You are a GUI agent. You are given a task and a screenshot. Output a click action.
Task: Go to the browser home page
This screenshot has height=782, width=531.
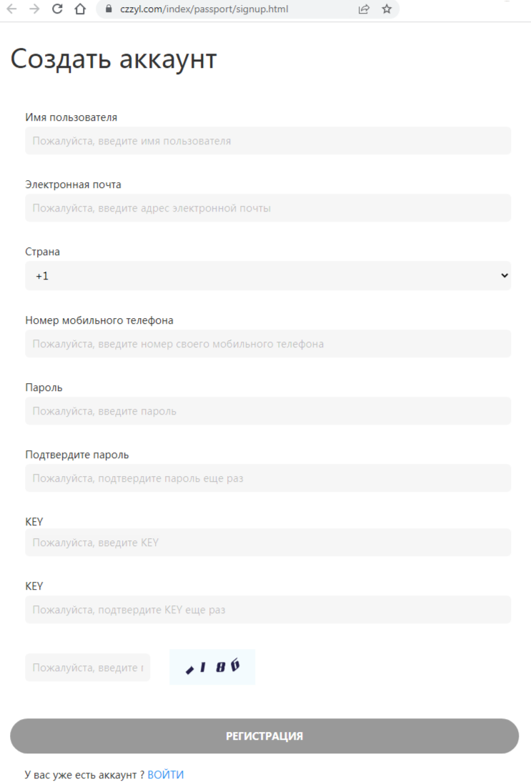click(x=80, y=9)
